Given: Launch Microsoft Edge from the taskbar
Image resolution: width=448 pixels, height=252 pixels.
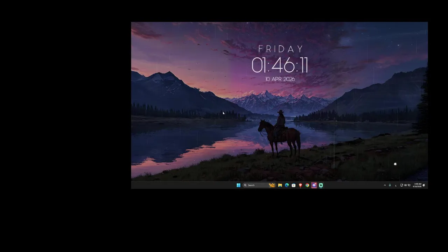Looking at the screenshot, I should [x=287, y=185].
